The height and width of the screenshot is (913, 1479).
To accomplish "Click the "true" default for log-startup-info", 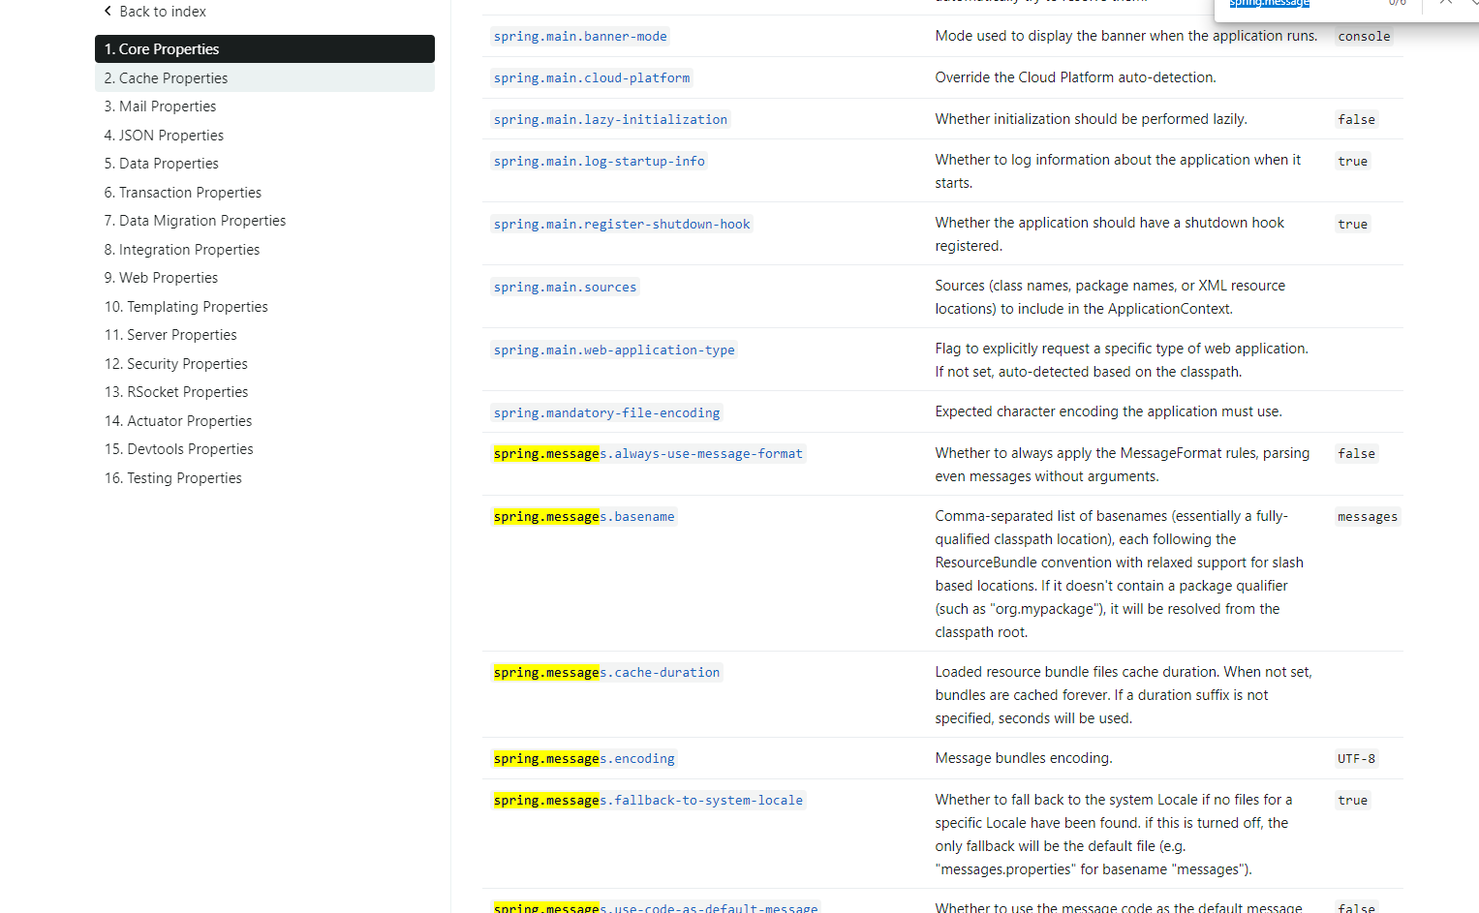I will click(1352, 162).
